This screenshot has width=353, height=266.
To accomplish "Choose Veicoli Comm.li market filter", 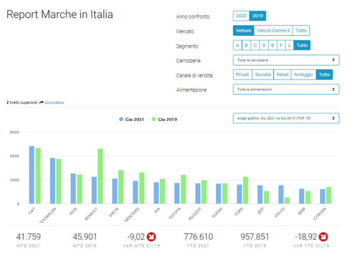I will click(273, 31).
